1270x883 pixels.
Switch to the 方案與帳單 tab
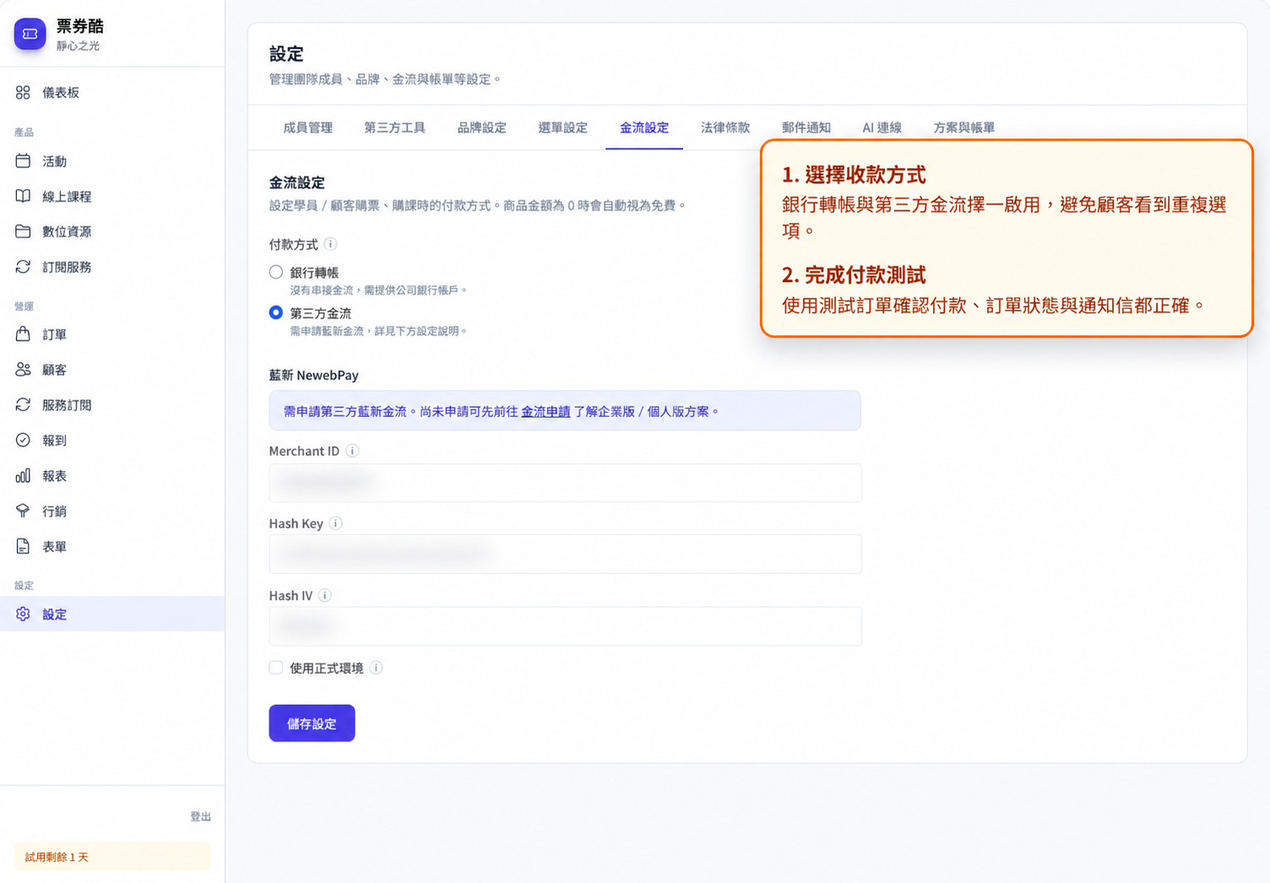click(963, 127)
